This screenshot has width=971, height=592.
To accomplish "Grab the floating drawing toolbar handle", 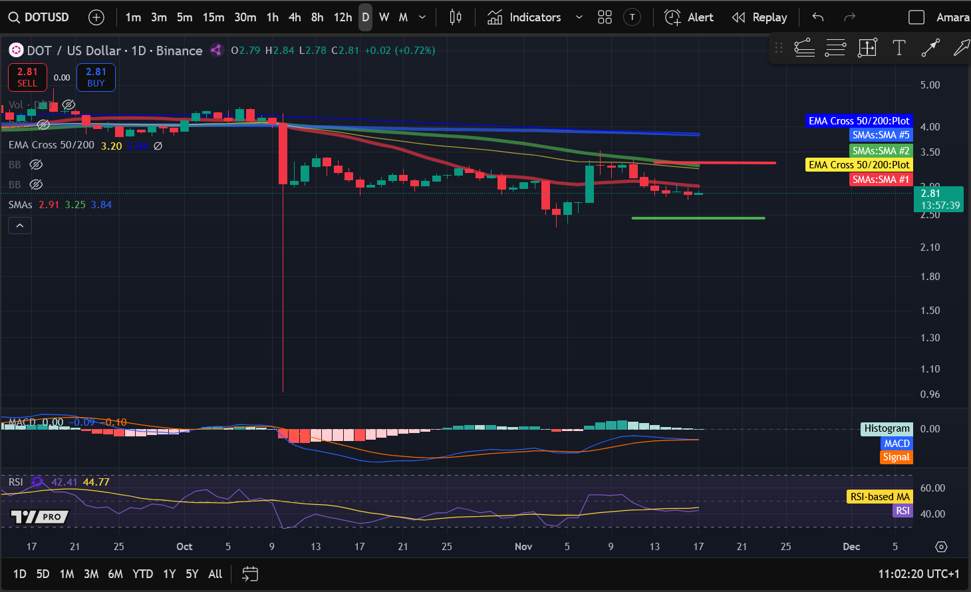I will 779,48.
